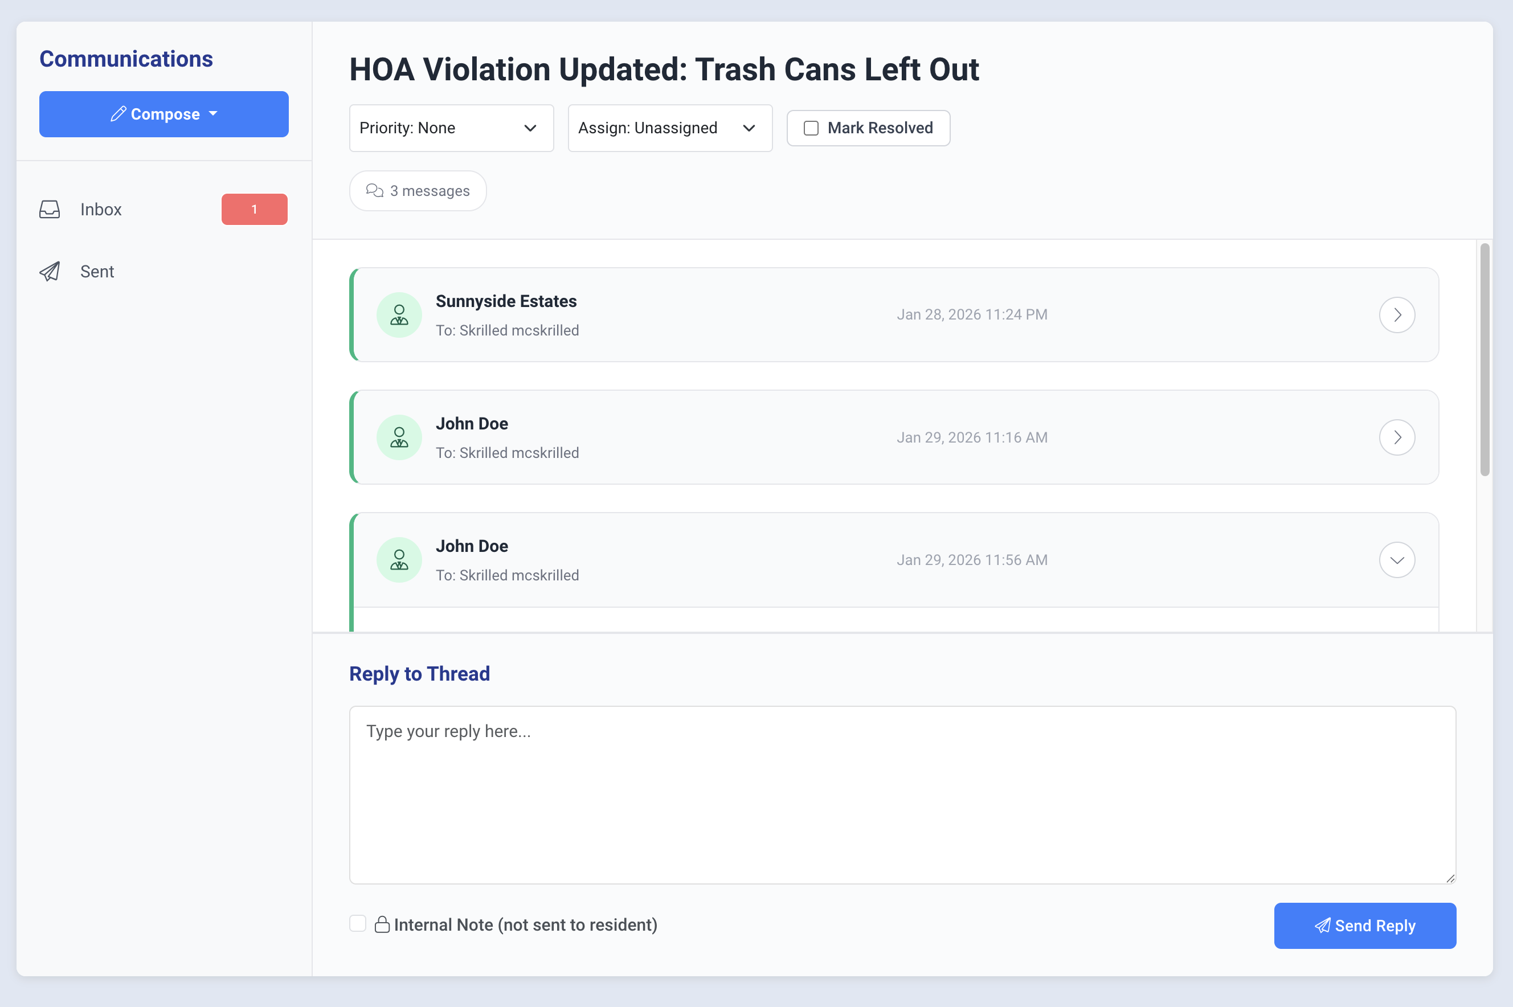Click the unread count badge on Inbox
1513x1007 pixels.
click(254, 210)
